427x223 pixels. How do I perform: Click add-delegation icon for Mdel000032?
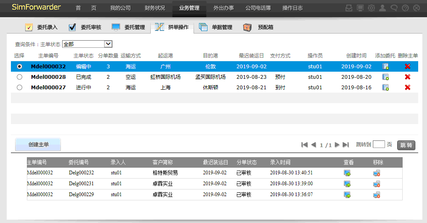pos(385,67)
